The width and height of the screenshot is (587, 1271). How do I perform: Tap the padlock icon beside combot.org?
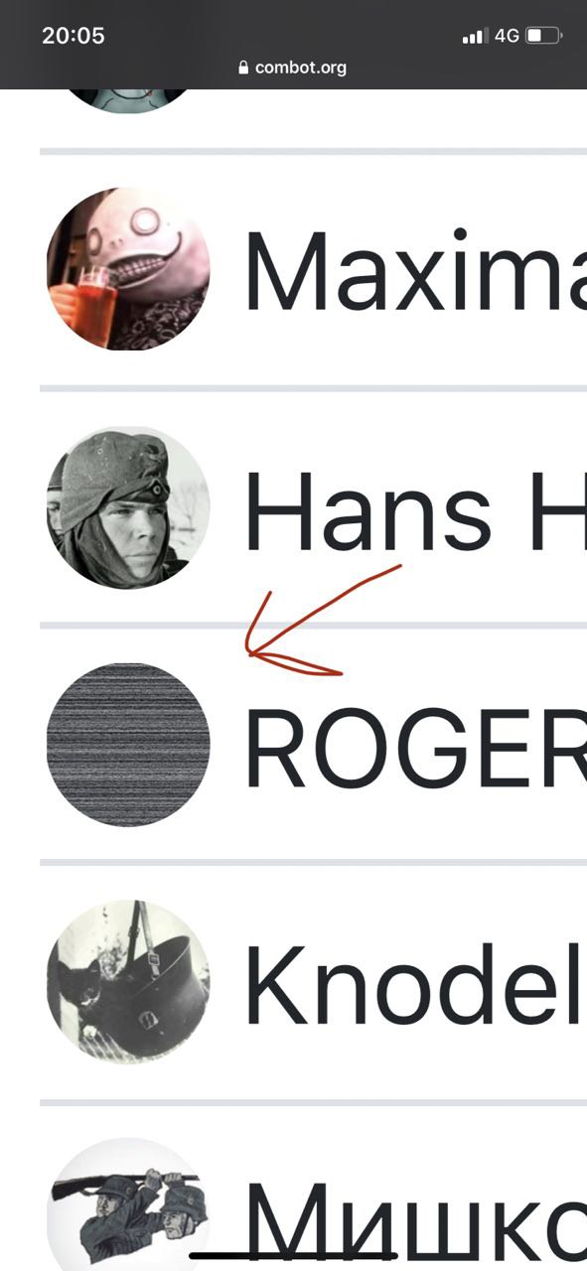coord(242,68)
